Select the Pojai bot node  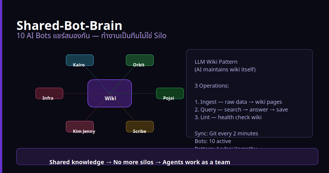pos(170,94)
